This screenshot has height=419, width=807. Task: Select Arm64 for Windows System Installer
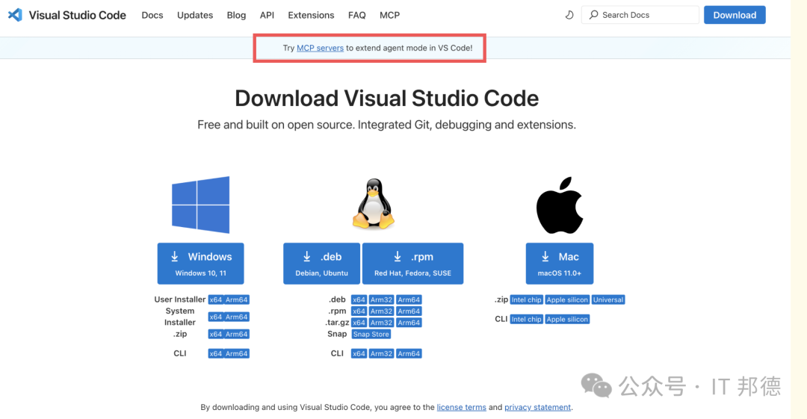(x=237, y=317)
